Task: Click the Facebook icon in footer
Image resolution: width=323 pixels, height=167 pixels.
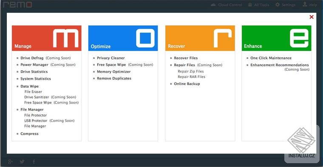Action: (34, 161)
